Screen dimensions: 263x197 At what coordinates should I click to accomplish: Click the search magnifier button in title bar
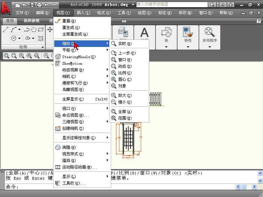click(212, 5)
